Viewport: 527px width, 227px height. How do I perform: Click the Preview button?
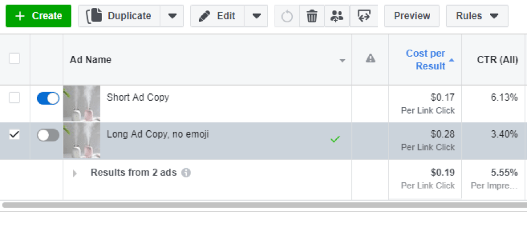[x=412, y=16]
